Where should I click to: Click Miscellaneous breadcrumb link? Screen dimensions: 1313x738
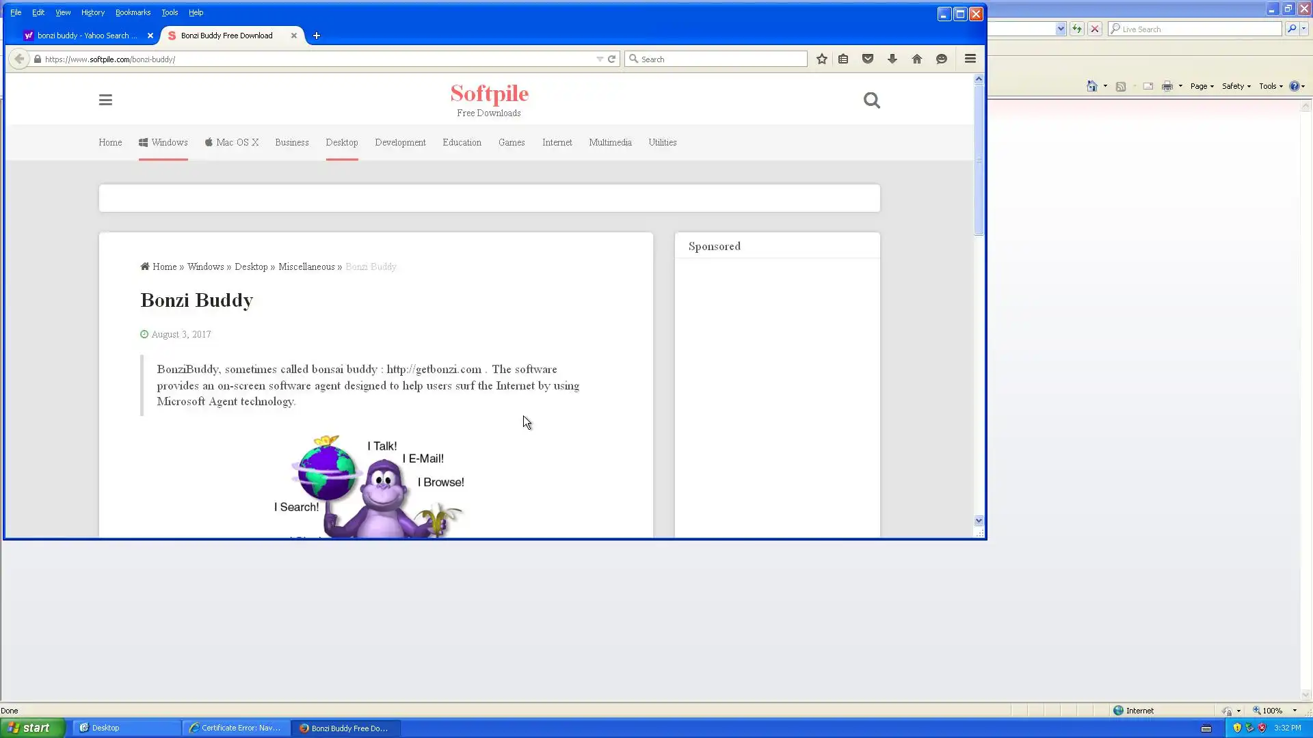click(306, 267)
